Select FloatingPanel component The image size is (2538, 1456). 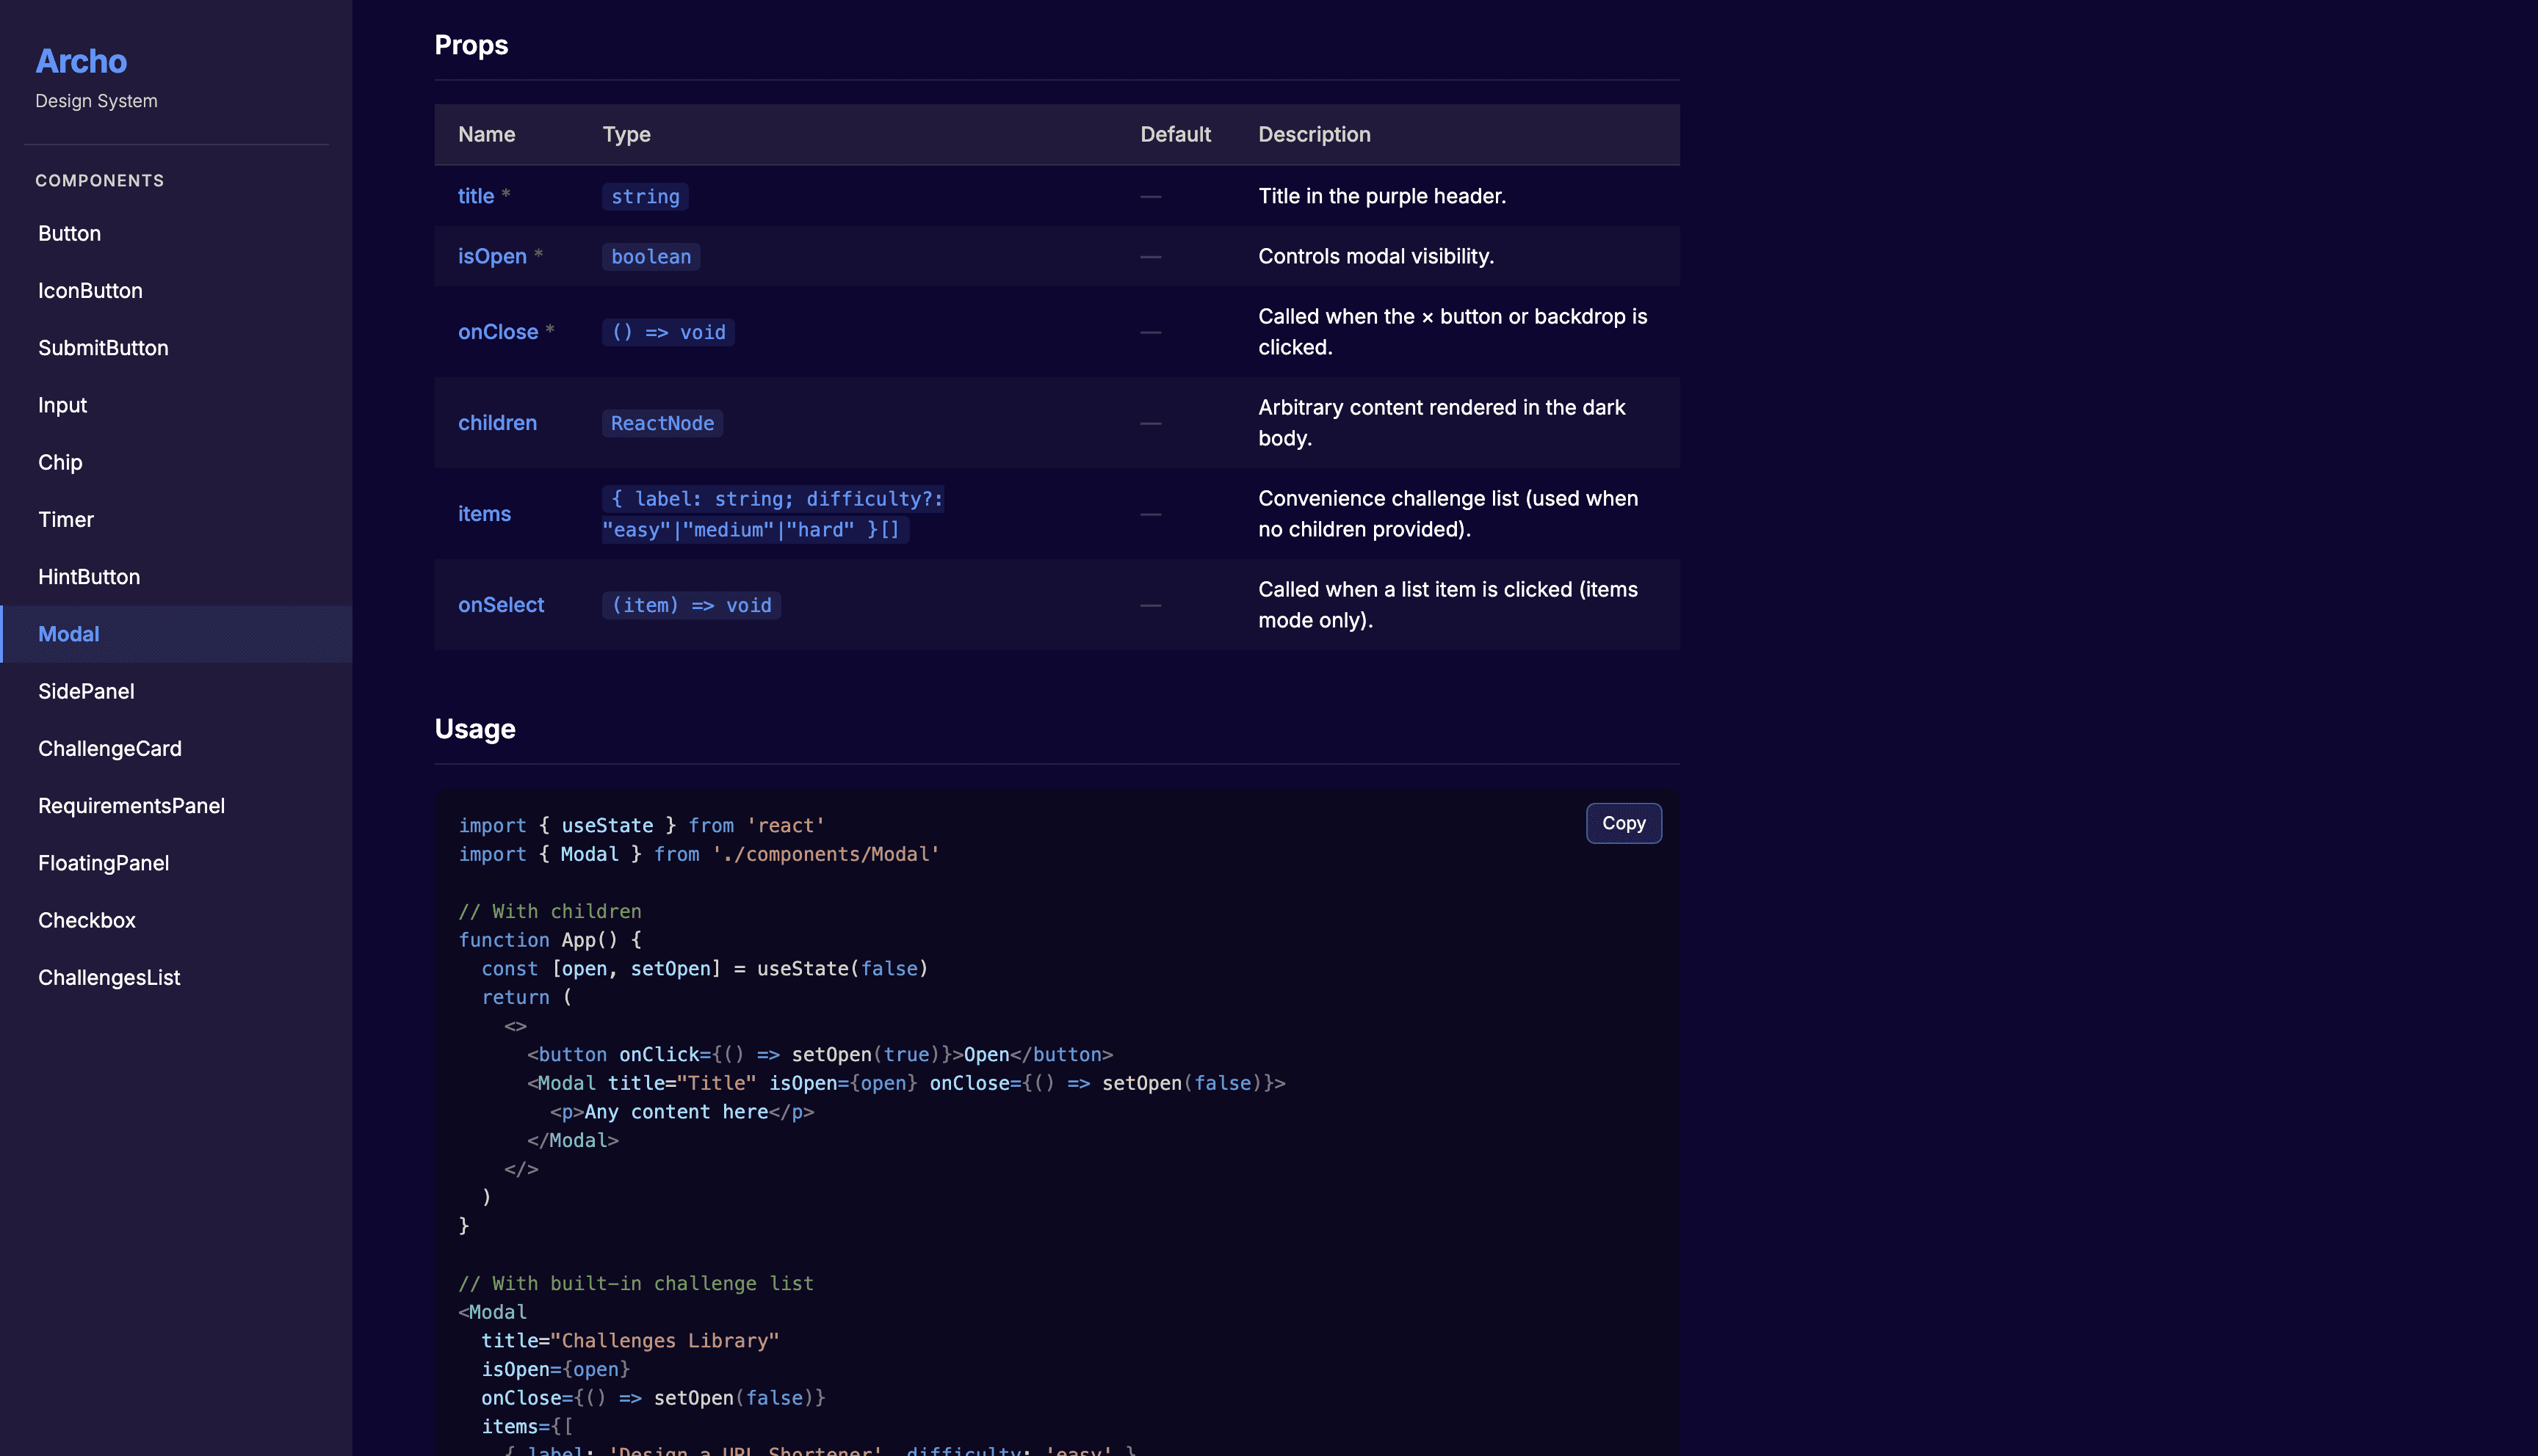[103, 863]
